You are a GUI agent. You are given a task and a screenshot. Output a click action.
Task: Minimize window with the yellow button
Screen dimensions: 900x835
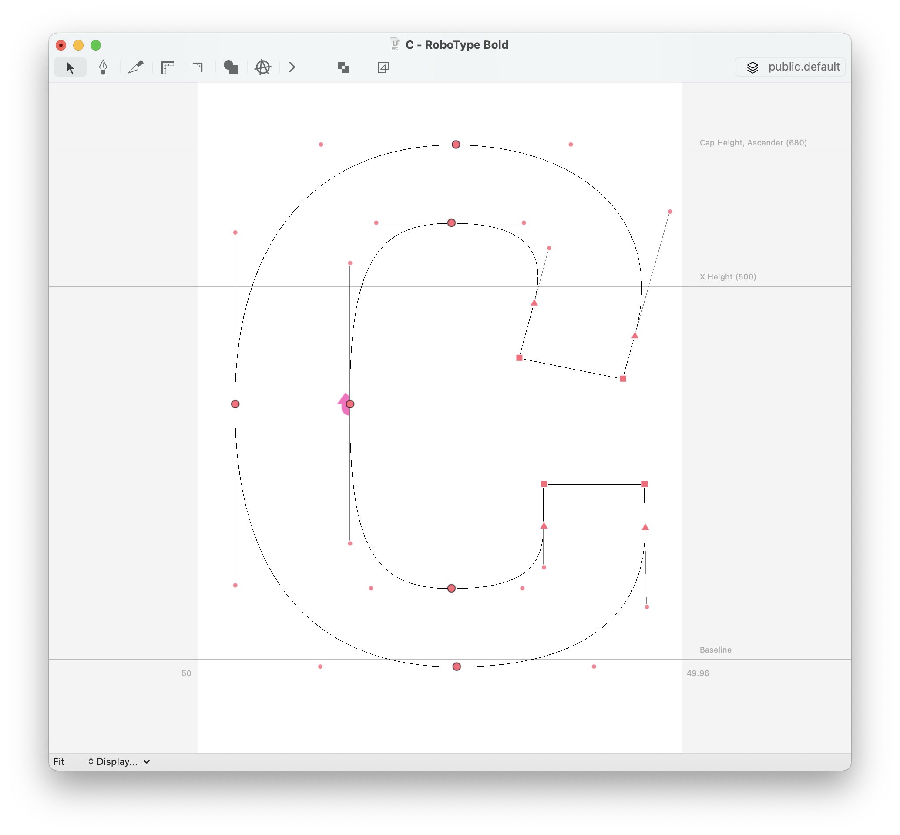click(x=78, y=45)
